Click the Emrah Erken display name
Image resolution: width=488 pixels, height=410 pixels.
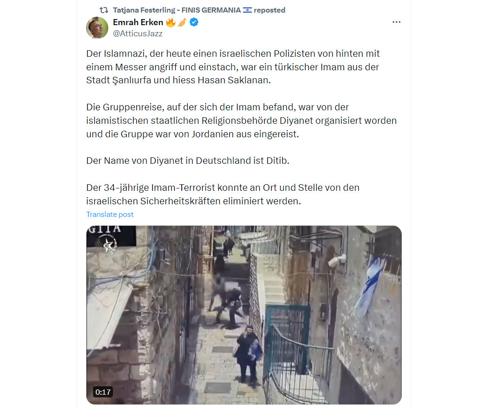pyautogui.click(x=138, y=22)
